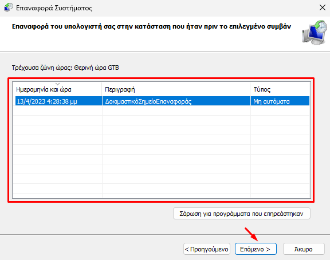Select restore point dated 13/4/2023 4:28:38 μμ
330x260 pixels.
(162, 101)
